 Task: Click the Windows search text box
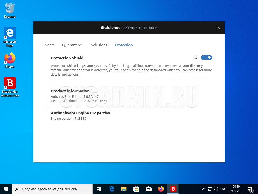coord(52,189)
